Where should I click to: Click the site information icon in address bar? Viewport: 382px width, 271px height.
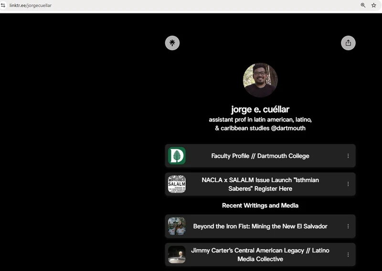[x=3, y=5]
